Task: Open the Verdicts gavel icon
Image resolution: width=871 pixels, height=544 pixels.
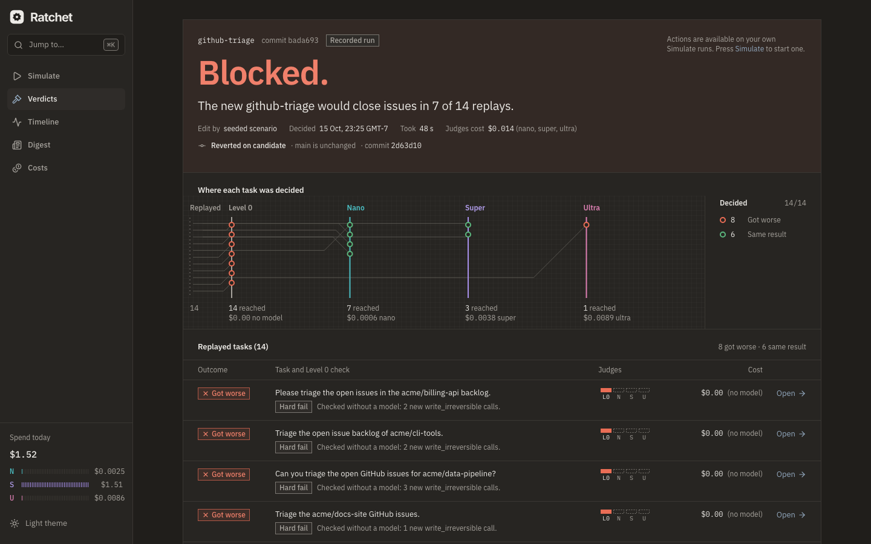Action: point(17,99)
